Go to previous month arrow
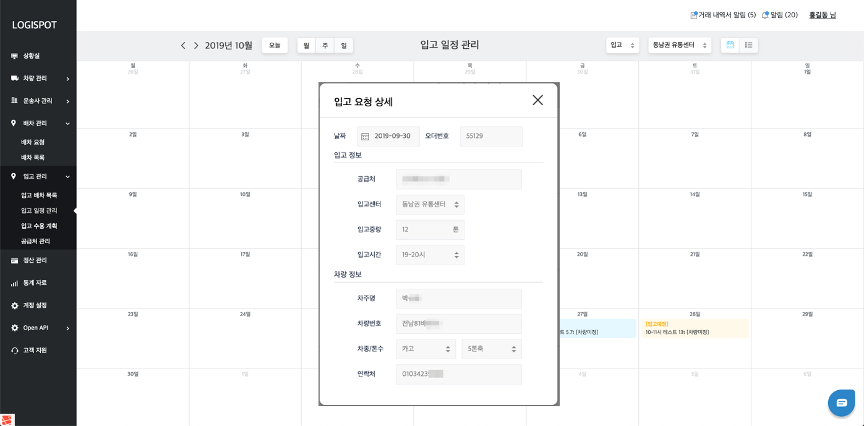864x426 pixels. [183, 46]
